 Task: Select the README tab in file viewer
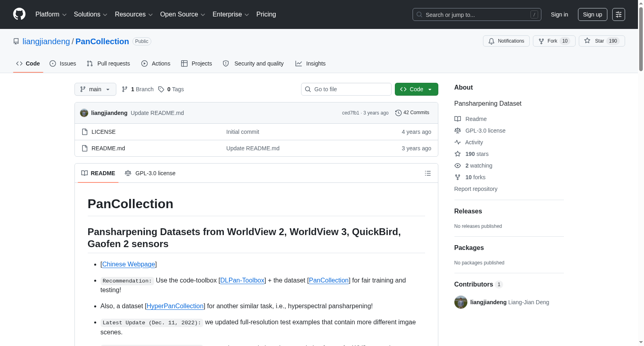click(x=98, y=173)
